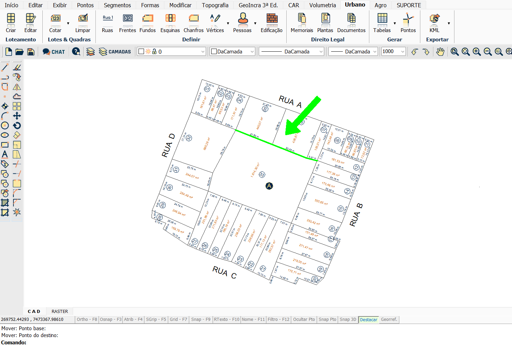Image resolution: width=512 pixels, height=345 pixels.
Task: Toggle the Grid - F7 option
Action: coord(178,319)
